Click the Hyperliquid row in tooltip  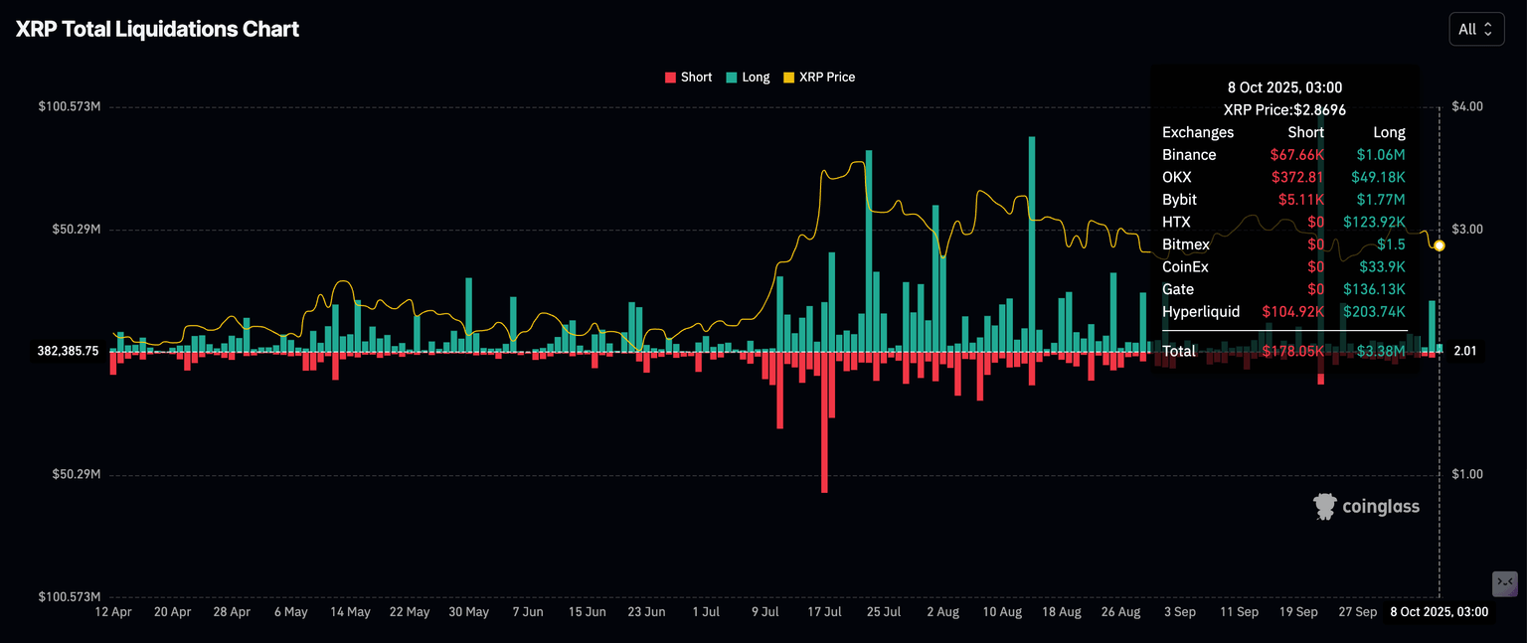click(1283, 312)
